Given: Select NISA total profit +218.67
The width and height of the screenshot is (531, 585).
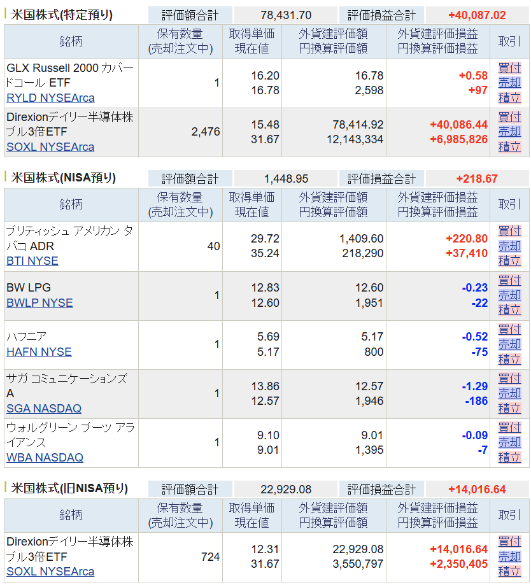Looking at the screenshot, I should (477, 179).
